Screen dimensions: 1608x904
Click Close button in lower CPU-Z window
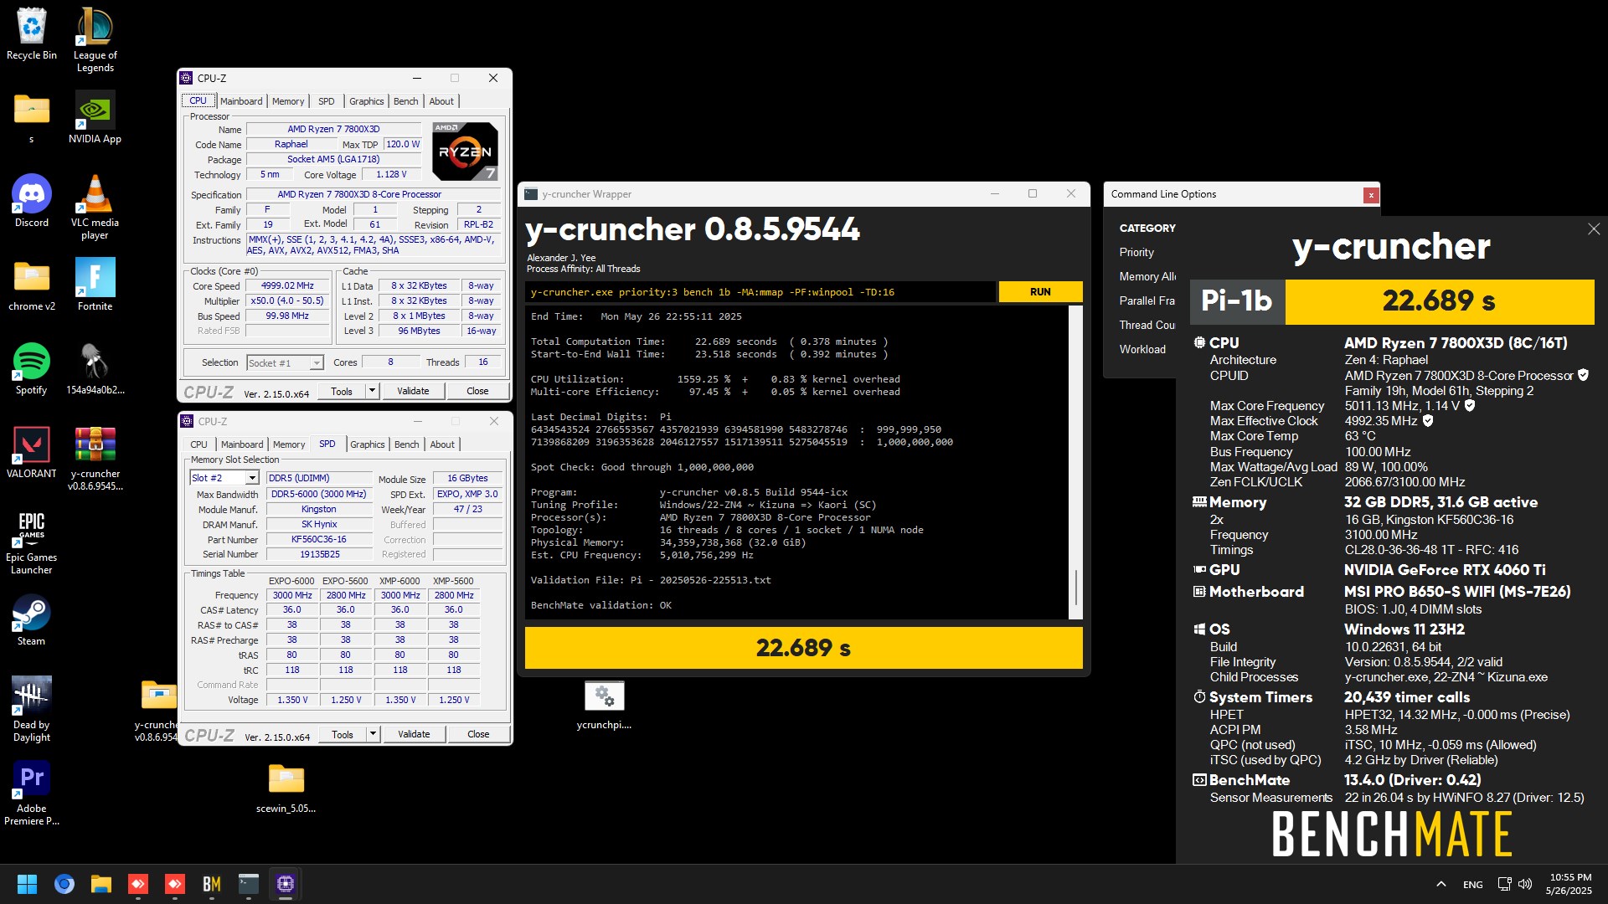pos(478,734)
